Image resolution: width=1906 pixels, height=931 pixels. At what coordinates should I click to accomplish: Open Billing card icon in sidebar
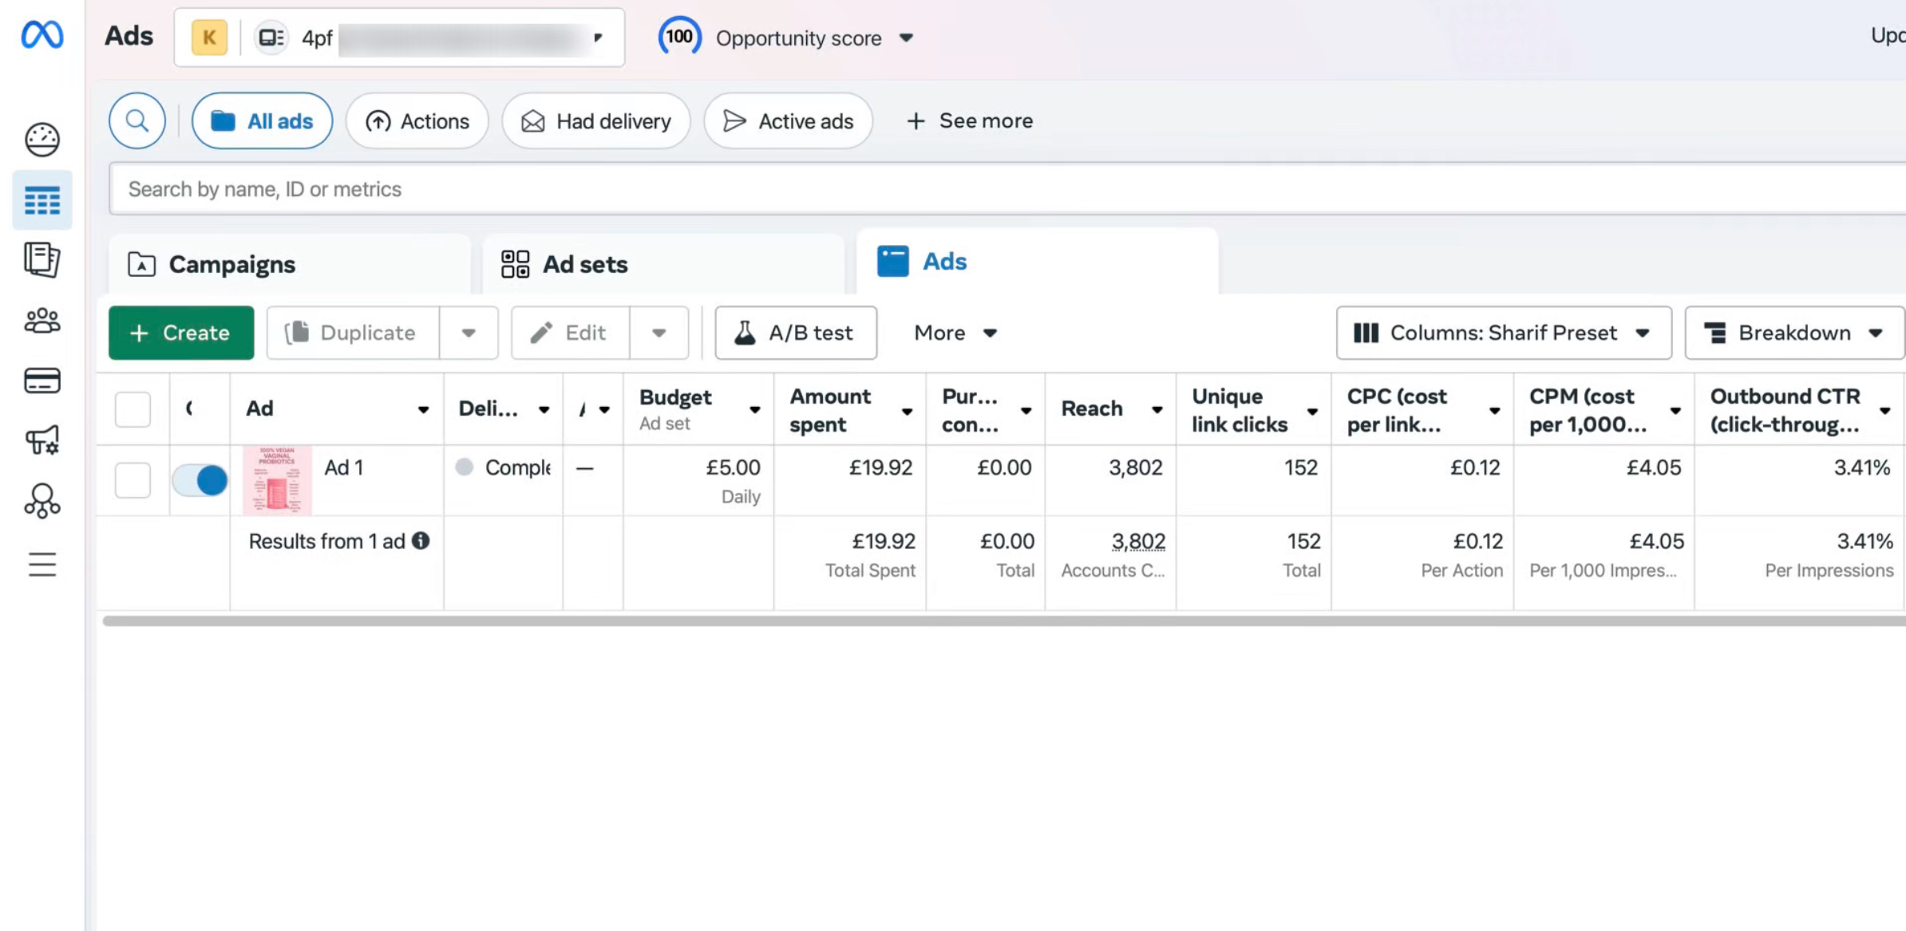coord(42,381)
